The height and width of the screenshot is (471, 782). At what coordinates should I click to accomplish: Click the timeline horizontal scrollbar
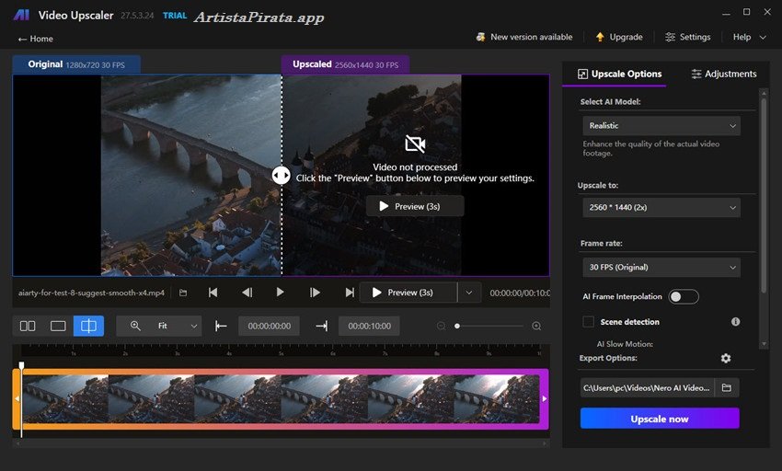pos(281,442)
